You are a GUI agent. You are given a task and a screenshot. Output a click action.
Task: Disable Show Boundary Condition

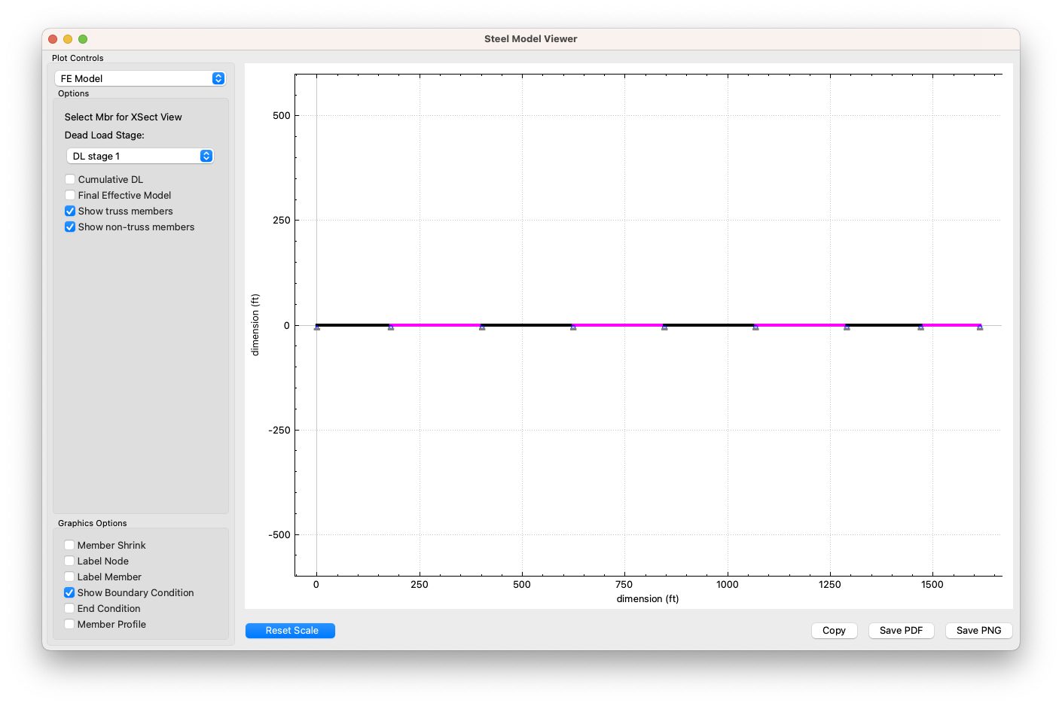69,593
